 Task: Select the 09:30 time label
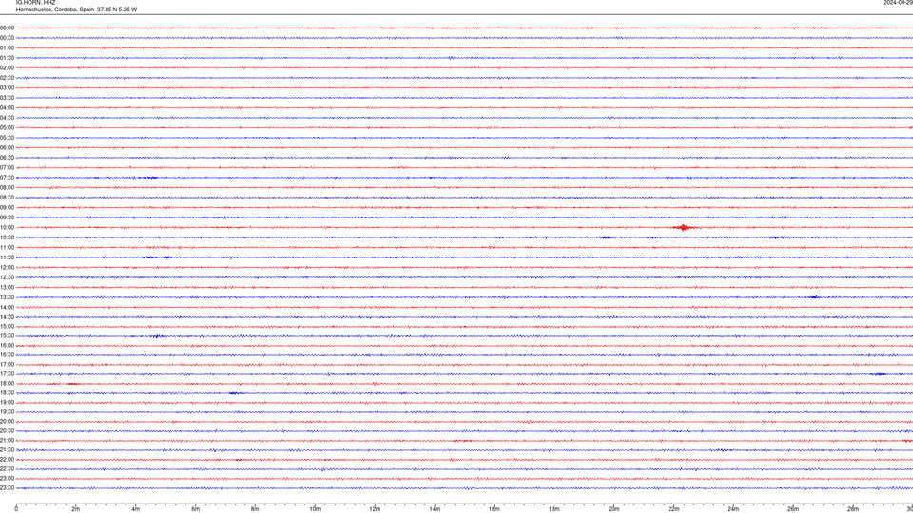click(x=7, y=218)
